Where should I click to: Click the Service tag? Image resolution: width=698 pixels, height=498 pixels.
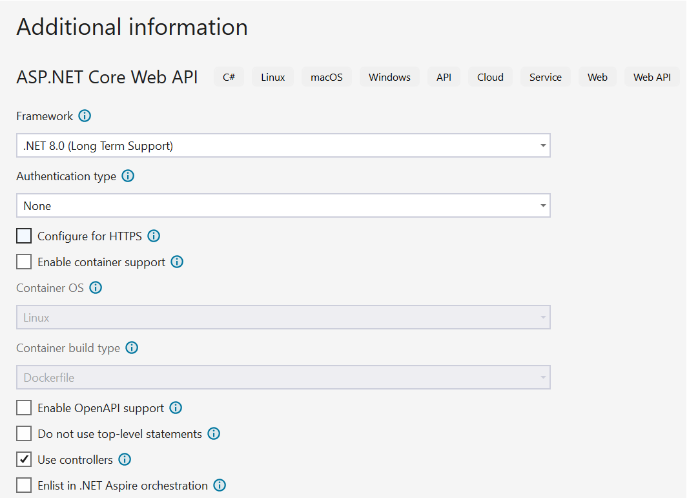point(546,77)
